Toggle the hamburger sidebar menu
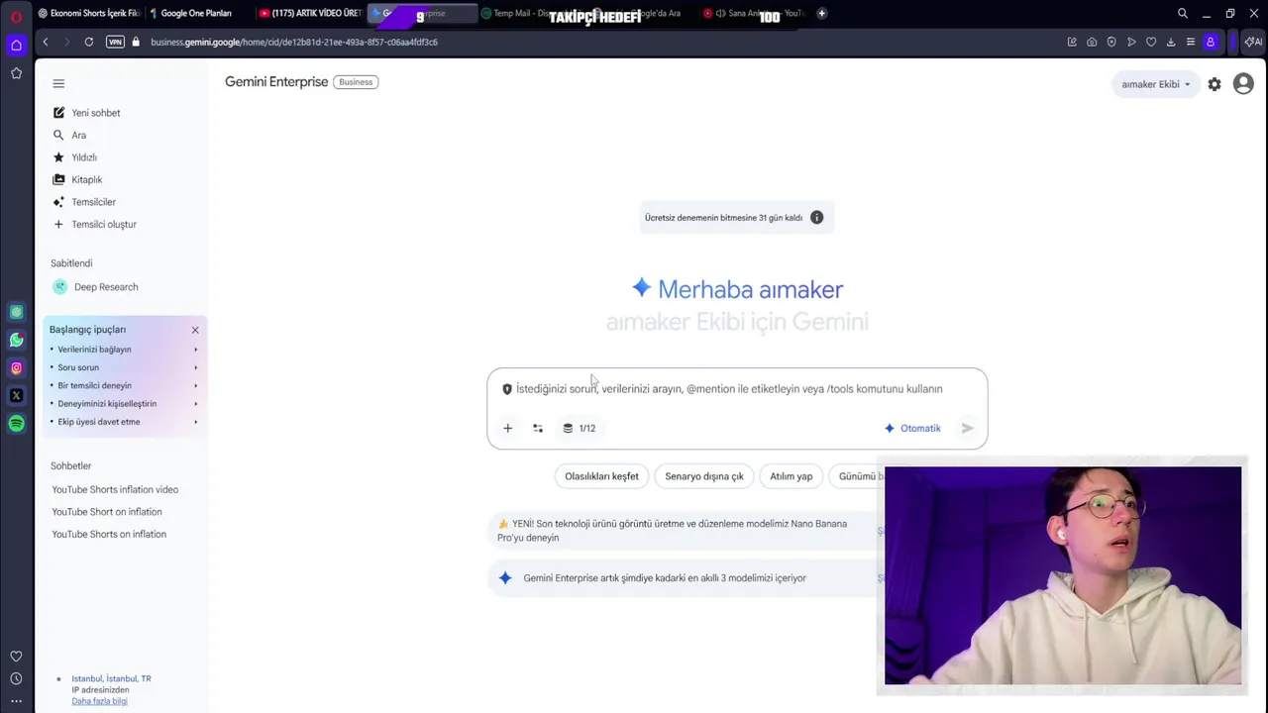Screen dimensions: 1268x713 tap(58, 84)
